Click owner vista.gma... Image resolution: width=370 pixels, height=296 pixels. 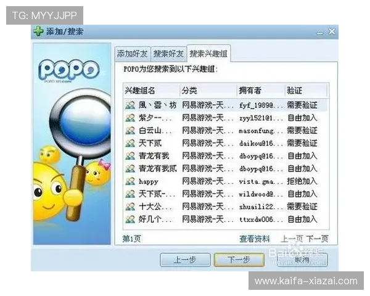pos(261,181)
